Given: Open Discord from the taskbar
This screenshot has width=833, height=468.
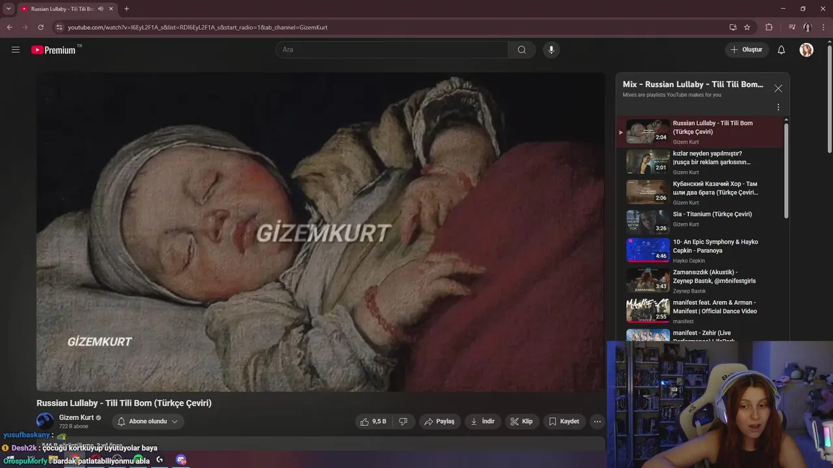Looking at the screenshot, I should point(181,460).
